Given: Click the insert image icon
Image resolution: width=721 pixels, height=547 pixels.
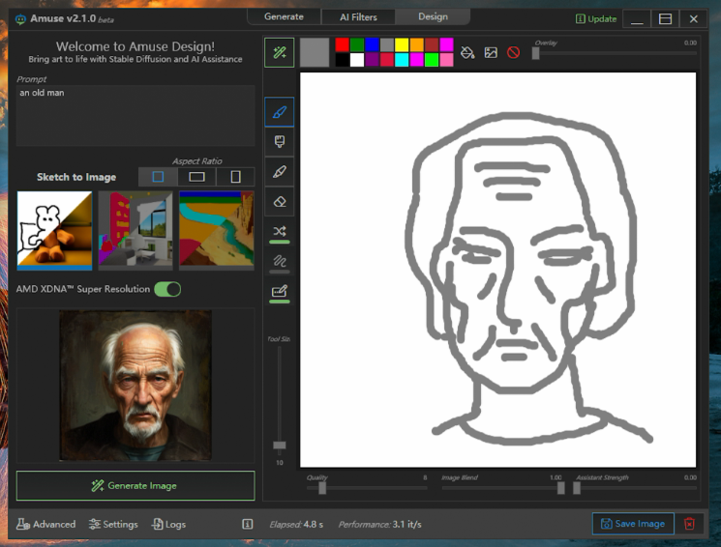Looking at the screenshot, I should (x=491, y=52).
